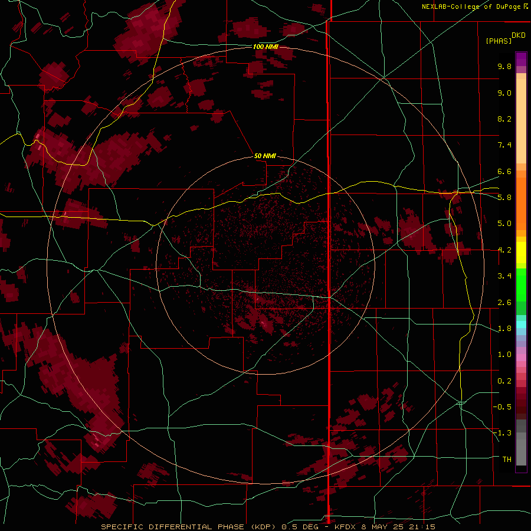
Task: Pick the purple band at the top of the color bar
Action: coord(521,59)
